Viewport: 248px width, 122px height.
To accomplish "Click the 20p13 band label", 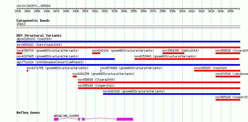I will [x=21, y=24].
